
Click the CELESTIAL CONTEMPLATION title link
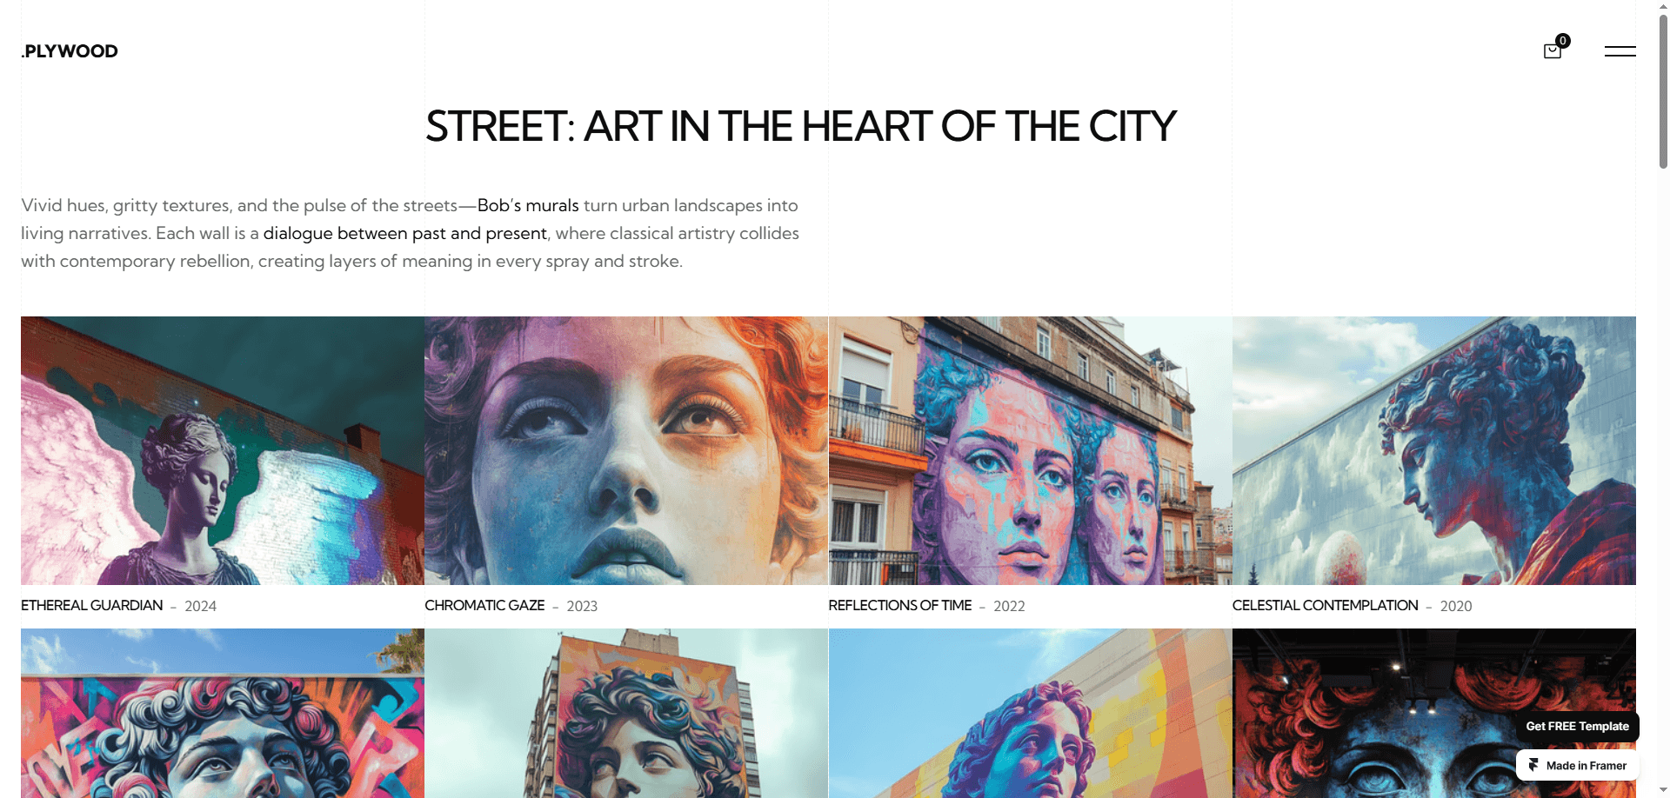tap(1325, 606)
